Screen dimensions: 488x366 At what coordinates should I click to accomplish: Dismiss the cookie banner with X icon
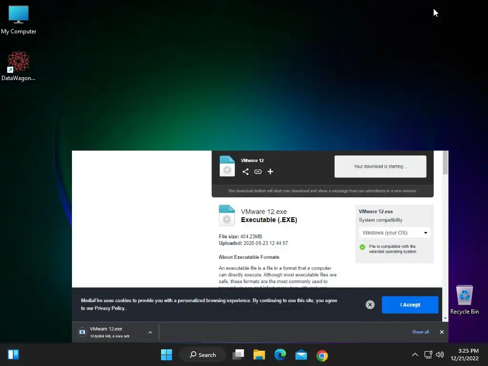click(370, 305)
